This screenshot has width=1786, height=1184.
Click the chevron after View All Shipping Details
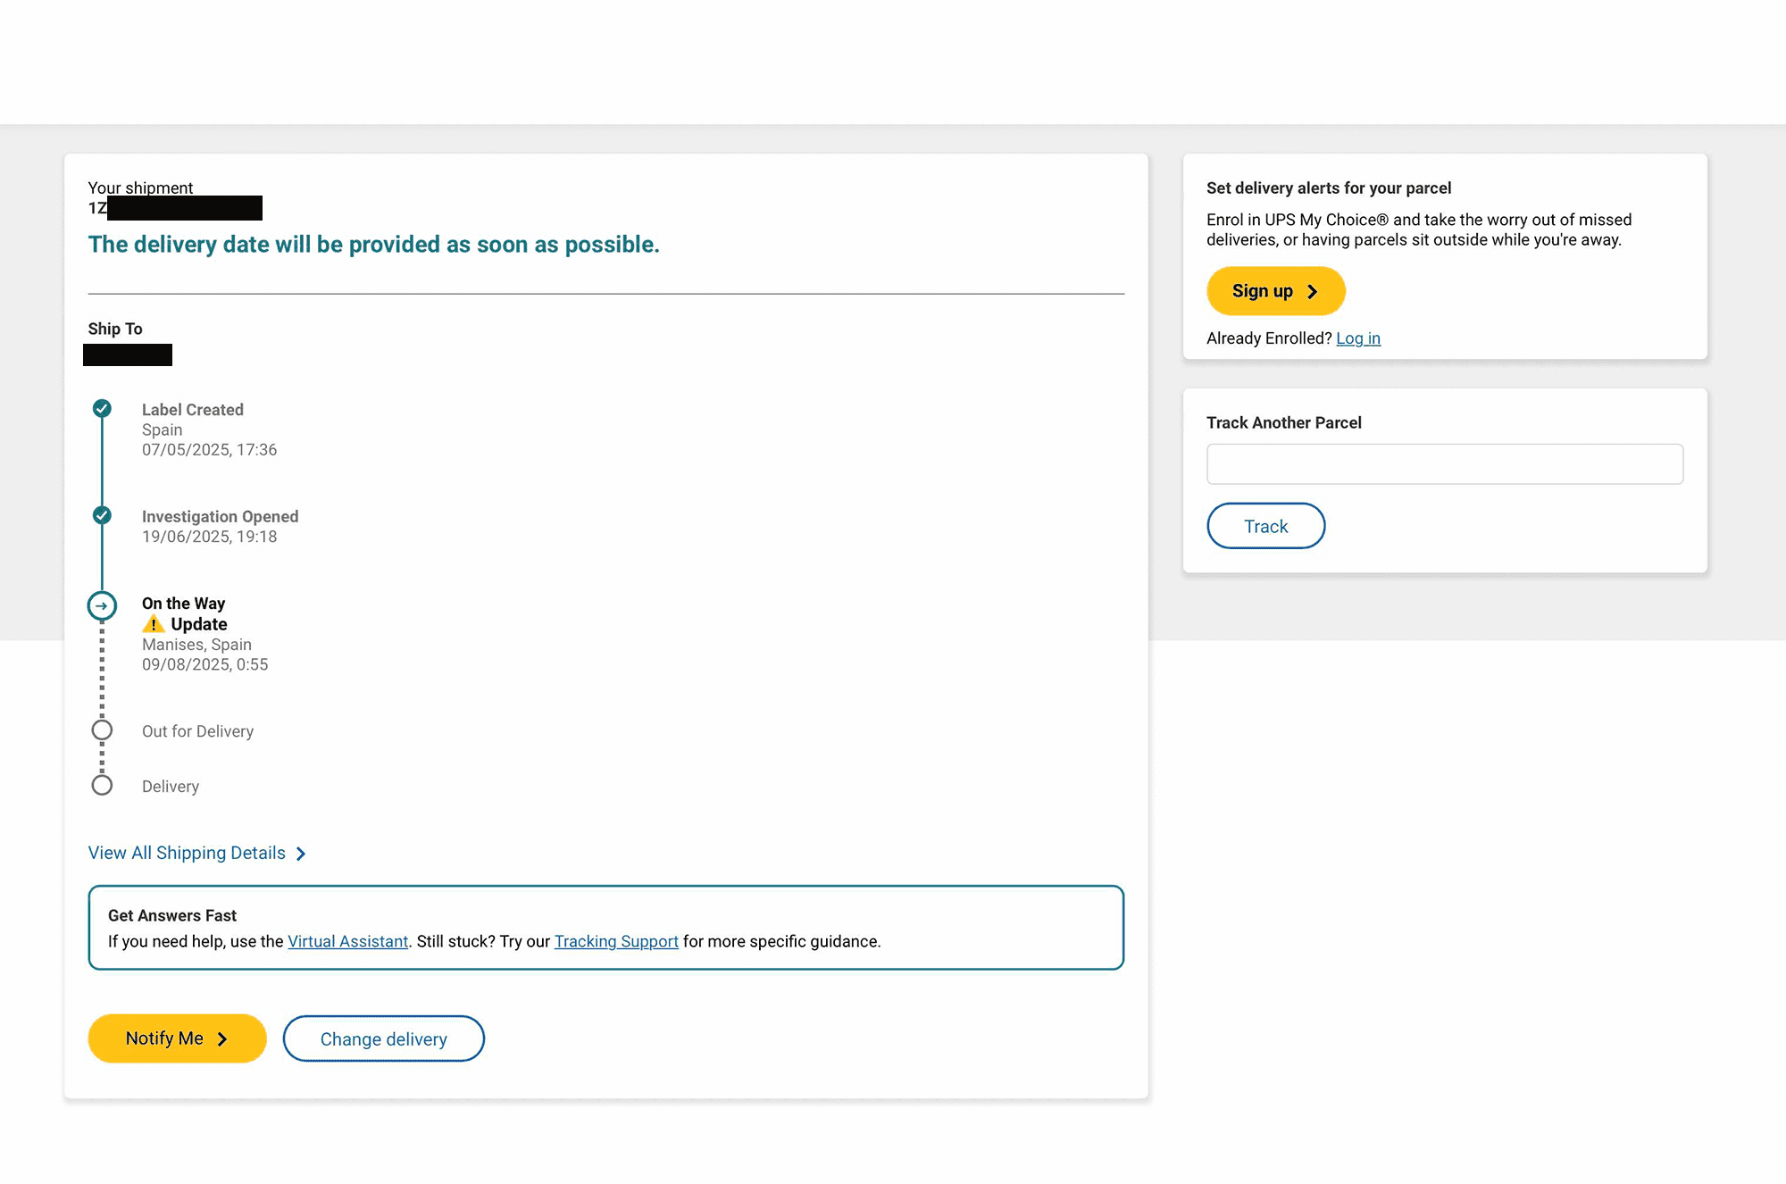click(x=300, y=854)
